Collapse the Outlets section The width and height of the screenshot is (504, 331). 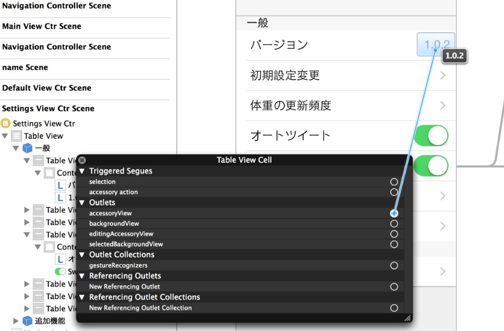click(x=82, y=203)
